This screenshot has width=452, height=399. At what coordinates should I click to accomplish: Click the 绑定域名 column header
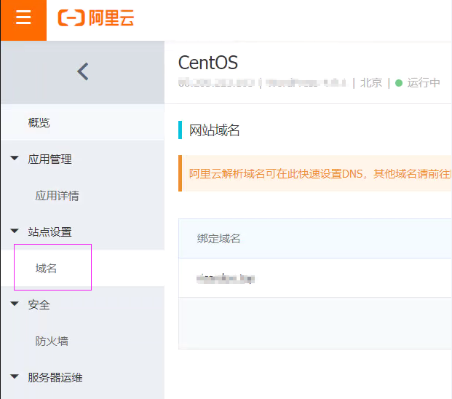pyautogui.click(x=218, y=239)
